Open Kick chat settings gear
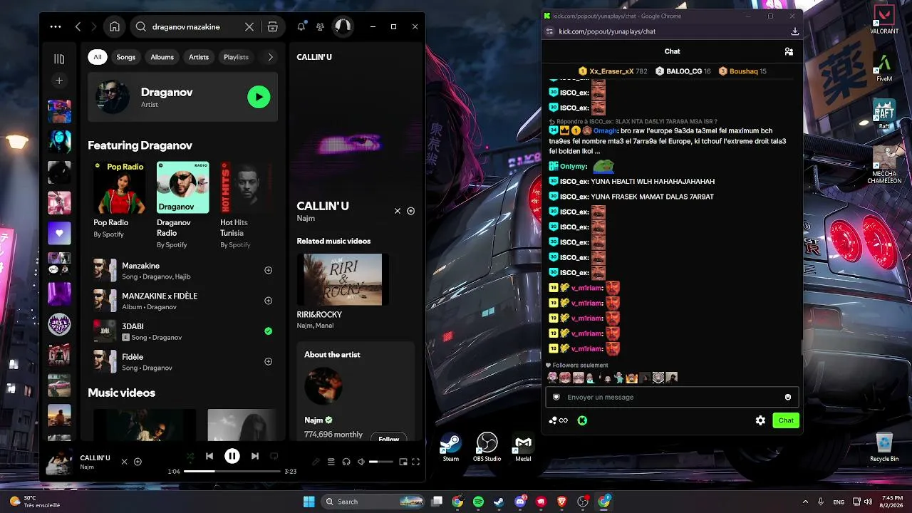 pyautogui.click(x=760, y=420)
